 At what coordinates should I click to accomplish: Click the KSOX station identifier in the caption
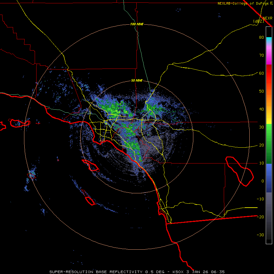click(x=178, y=272)
